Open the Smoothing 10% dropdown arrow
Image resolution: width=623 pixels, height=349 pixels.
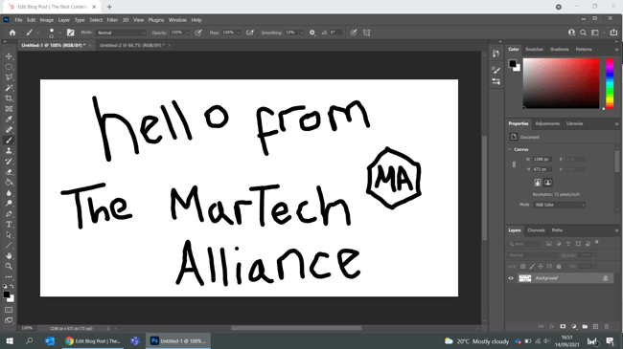(x=302, y=33)
